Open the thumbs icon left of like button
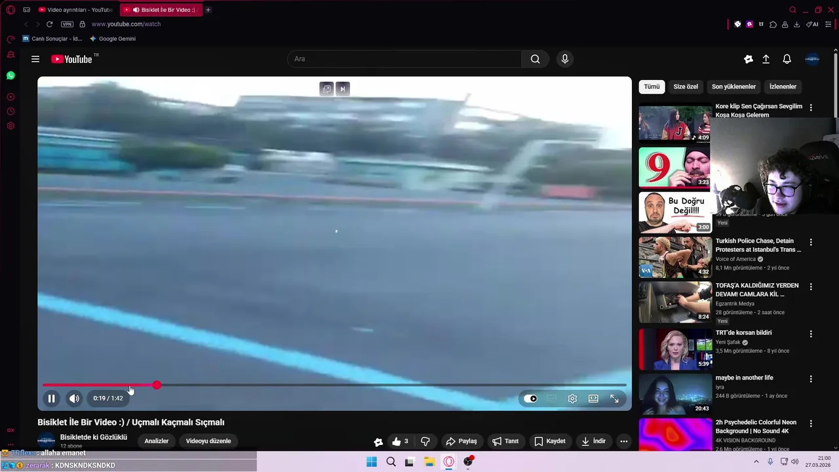 coord(378,441)
